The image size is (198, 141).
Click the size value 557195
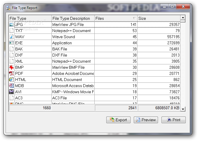tap(173, 37)
